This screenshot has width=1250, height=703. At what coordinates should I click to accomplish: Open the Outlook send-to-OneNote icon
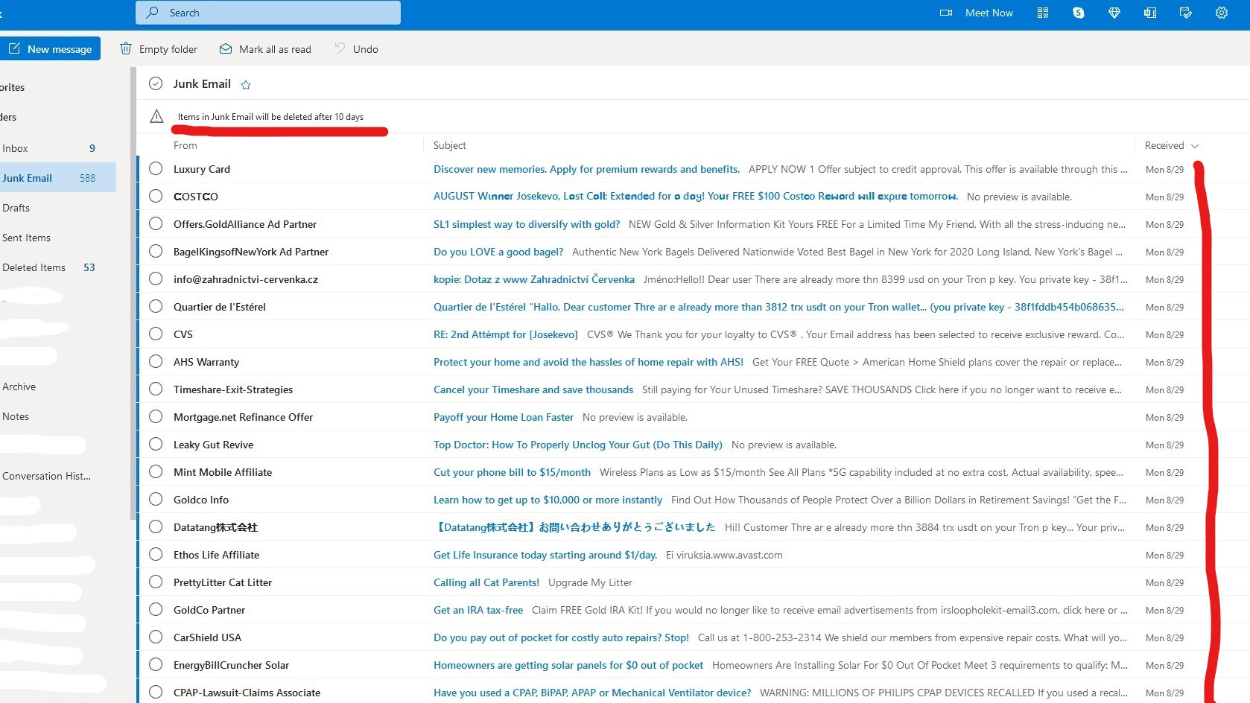1150,13
